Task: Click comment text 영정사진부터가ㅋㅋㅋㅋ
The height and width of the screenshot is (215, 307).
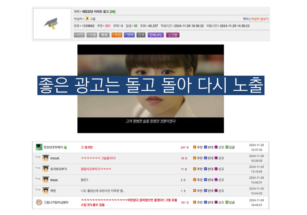Action: pos(96,169)
